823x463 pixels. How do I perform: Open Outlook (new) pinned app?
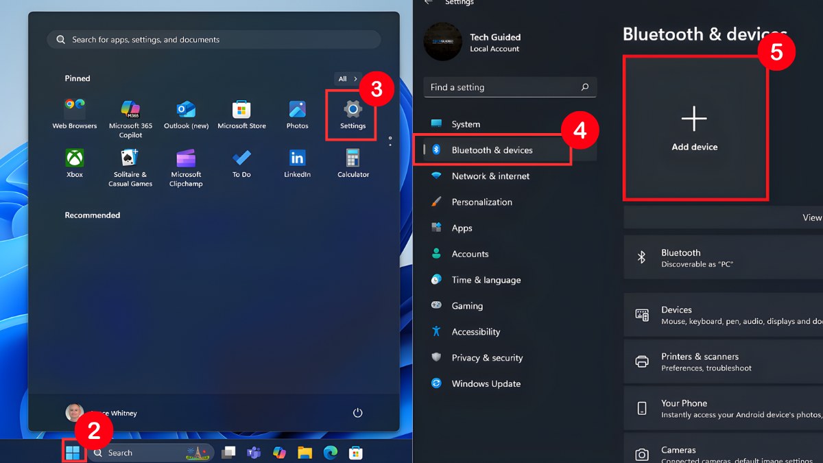(186, 115)
